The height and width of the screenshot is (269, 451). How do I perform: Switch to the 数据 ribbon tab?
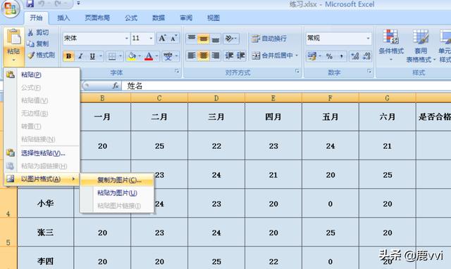click(x=159, y=18)
